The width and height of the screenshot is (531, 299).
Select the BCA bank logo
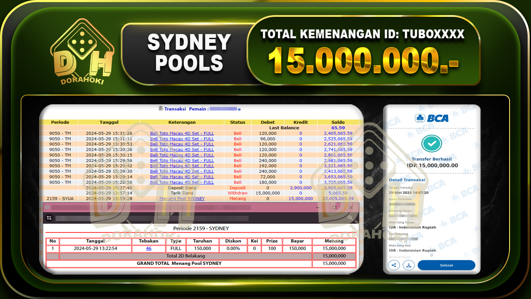tap(432, 118)
